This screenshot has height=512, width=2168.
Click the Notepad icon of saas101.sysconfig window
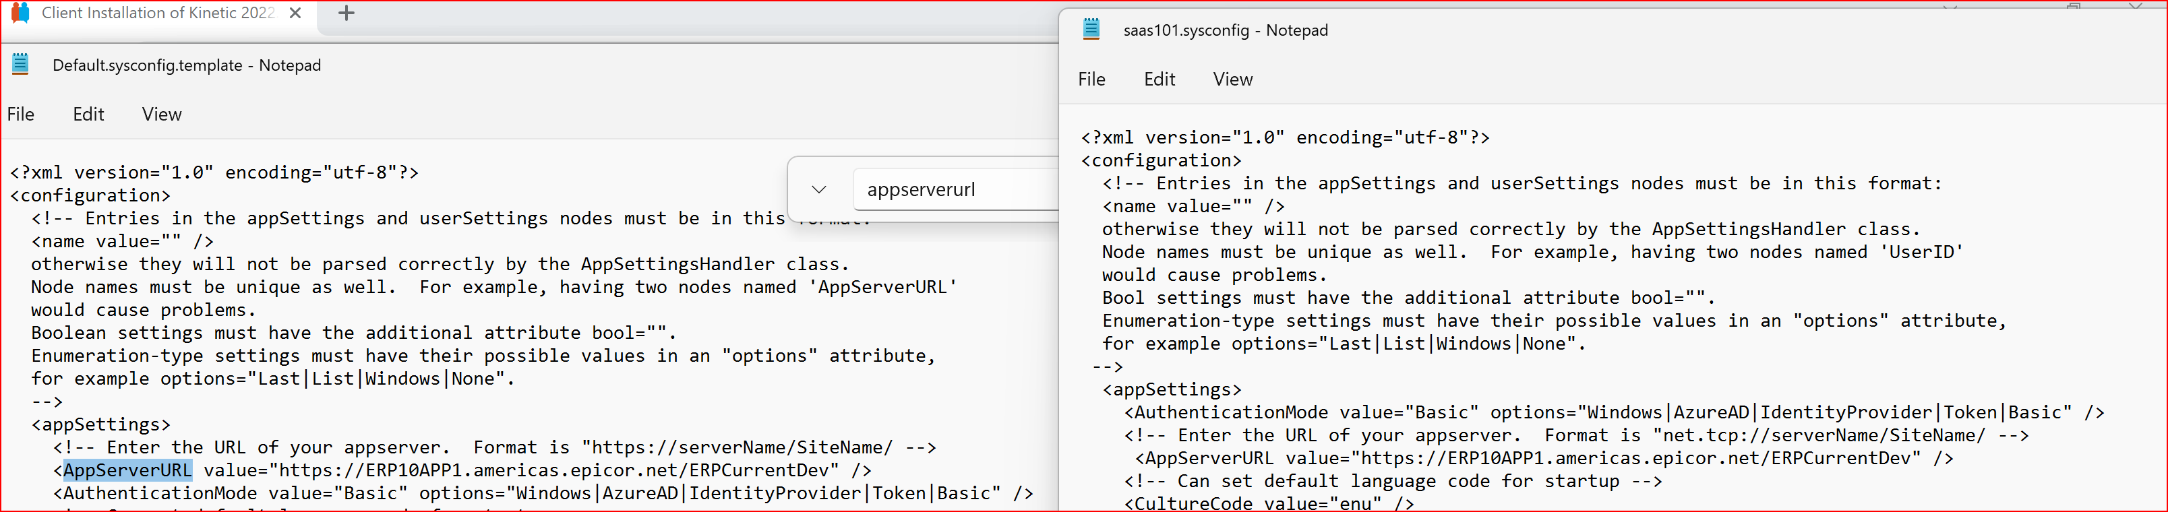[1091, 30]
